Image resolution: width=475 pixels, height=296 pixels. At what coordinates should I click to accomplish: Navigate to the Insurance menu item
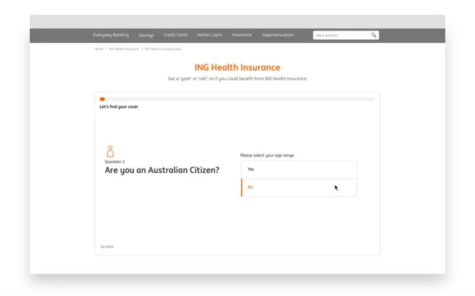click(x=242, y=35)
